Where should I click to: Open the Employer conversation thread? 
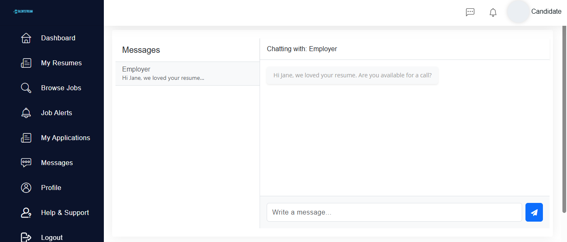187,73
